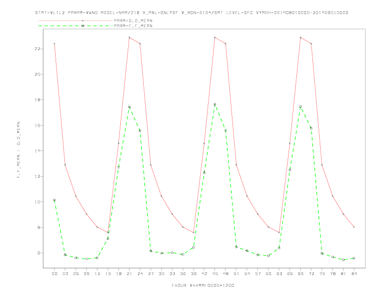
Task: Pick the green F.F_MEAN peak circle at hour 45
Action: click(215, 104)
